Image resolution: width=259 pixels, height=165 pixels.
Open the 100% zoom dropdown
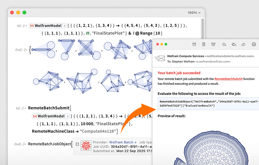194,12
